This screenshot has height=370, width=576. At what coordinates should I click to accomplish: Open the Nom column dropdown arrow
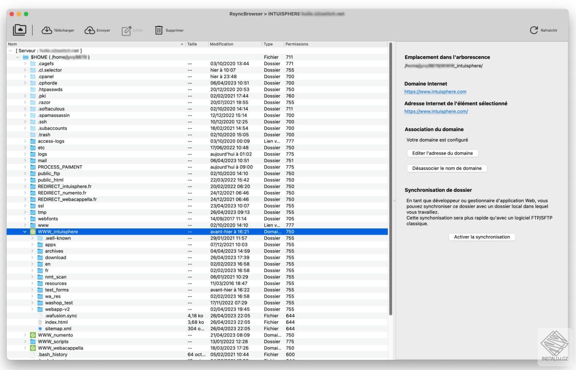(182, 44)
